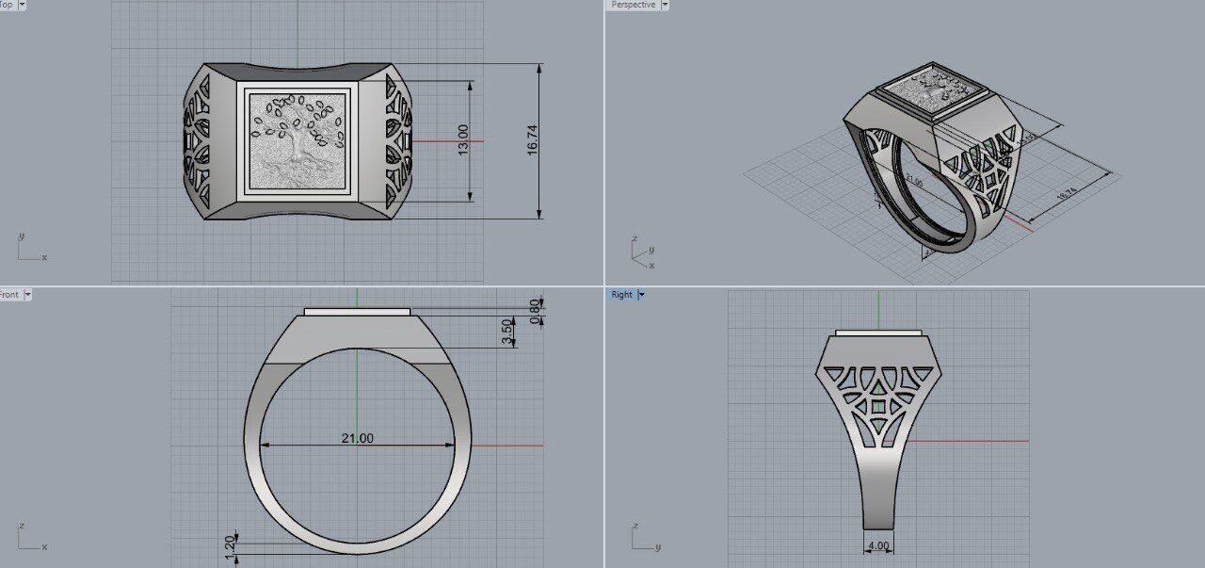Viewport: 1205px width, 568px height.
Task: Activate the Right viewport title label
Action: point(621,295)
